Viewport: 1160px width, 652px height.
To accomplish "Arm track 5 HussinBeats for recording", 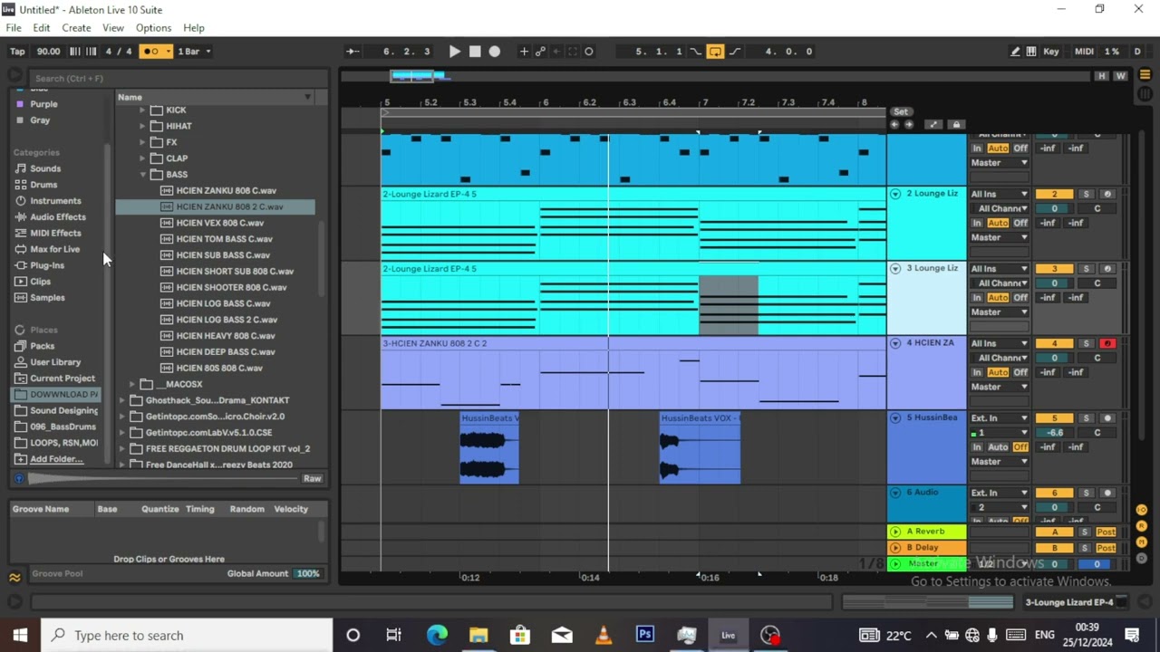I will (1107, 418).
